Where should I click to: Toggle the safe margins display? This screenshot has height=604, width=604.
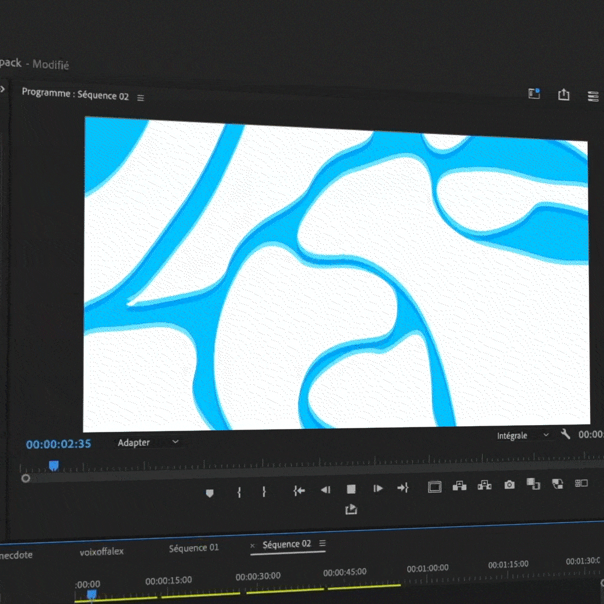pos(435,487)
